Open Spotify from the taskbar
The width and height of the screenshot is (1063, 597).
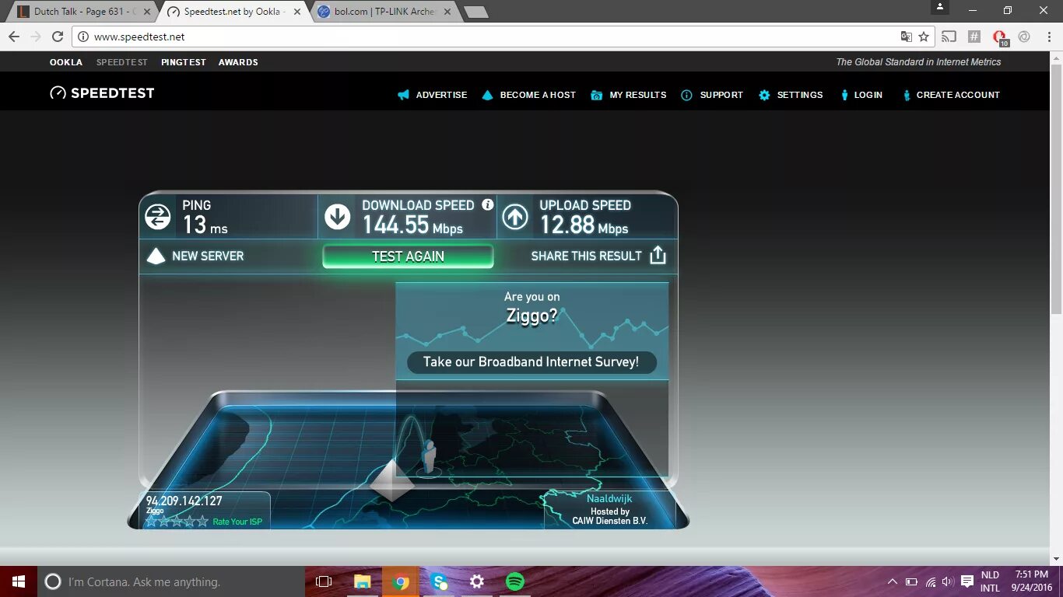click(515, 581)
